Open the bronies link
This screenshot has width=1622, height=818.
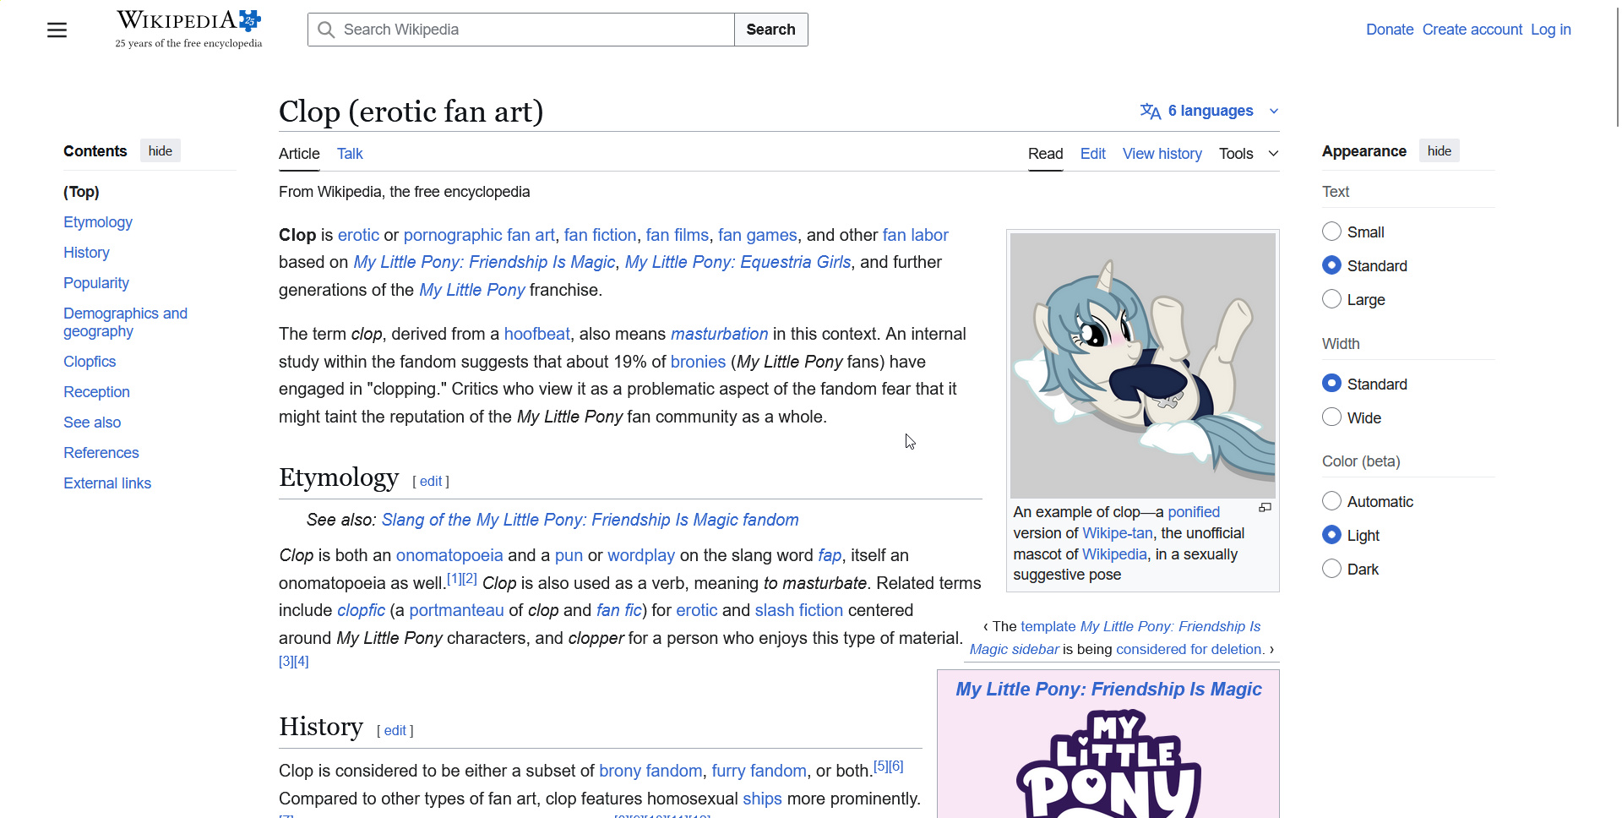698,362
